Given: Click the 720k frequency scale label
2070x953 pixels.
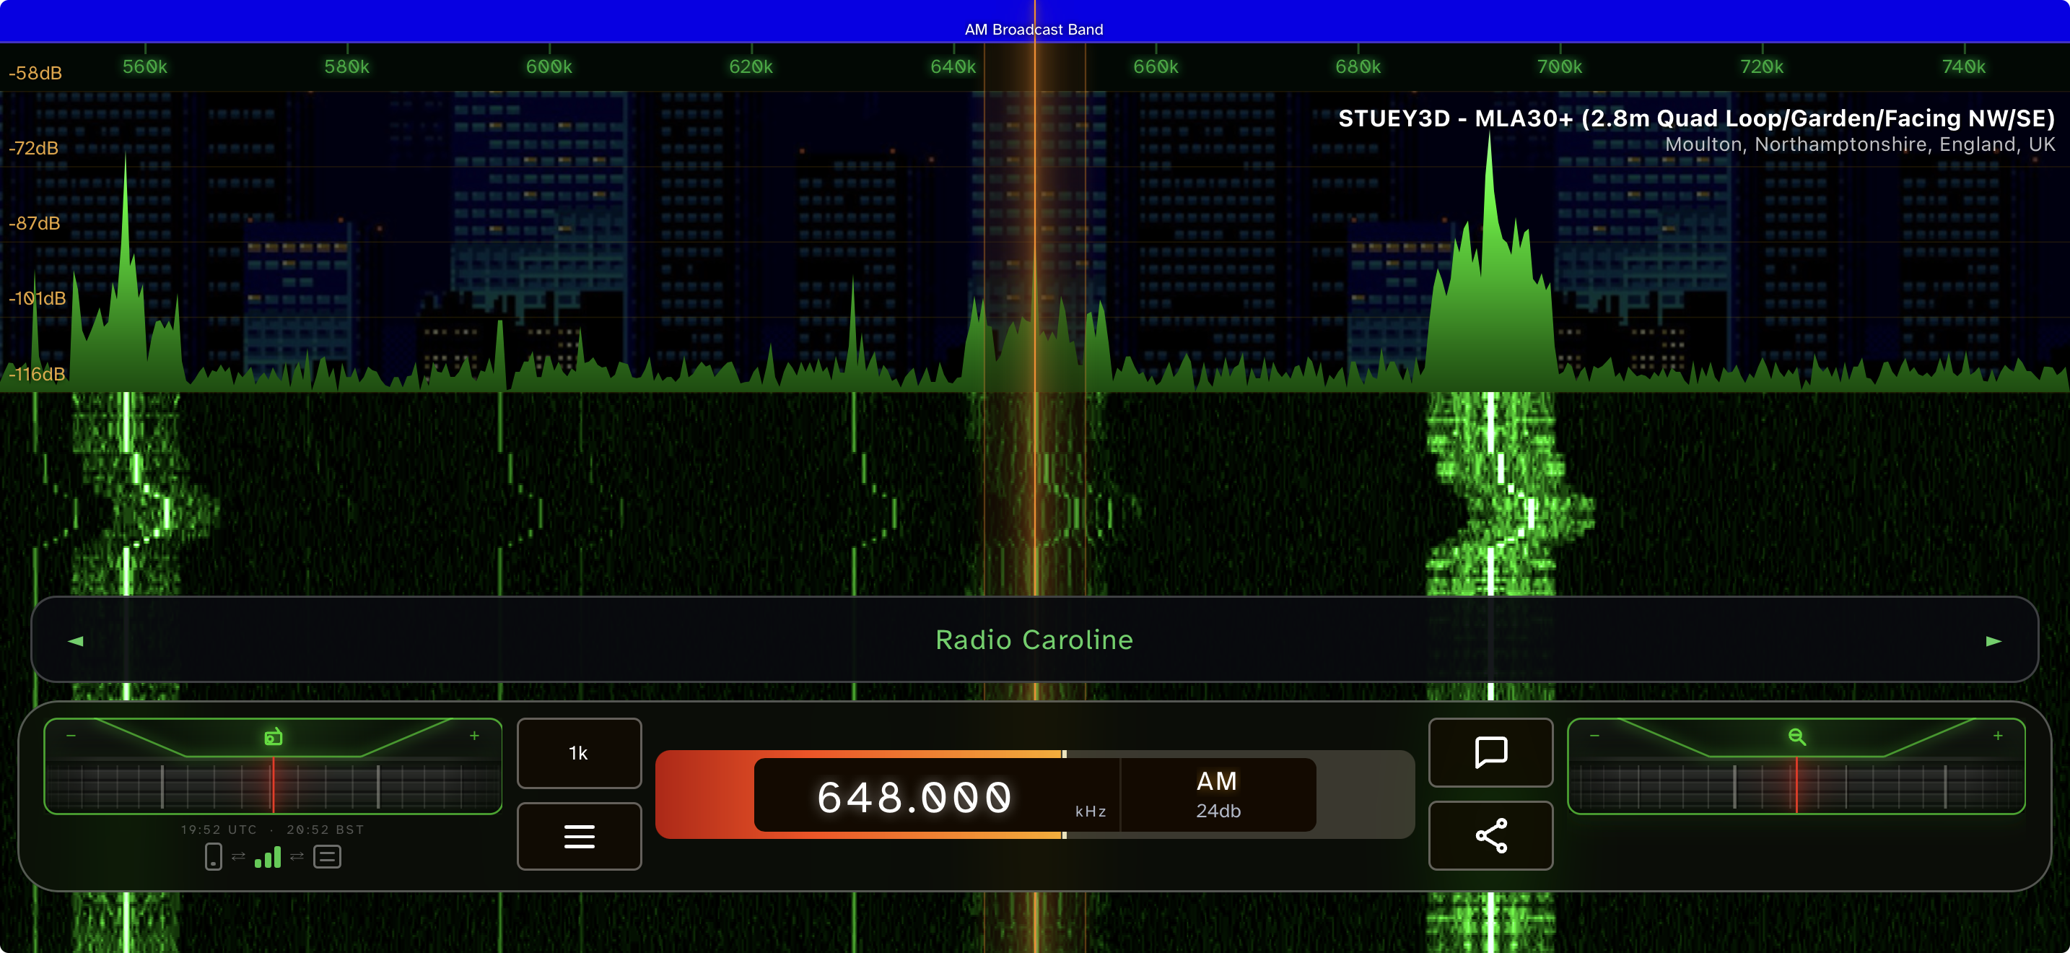Looking at the screenshot, I should 1761,66.
